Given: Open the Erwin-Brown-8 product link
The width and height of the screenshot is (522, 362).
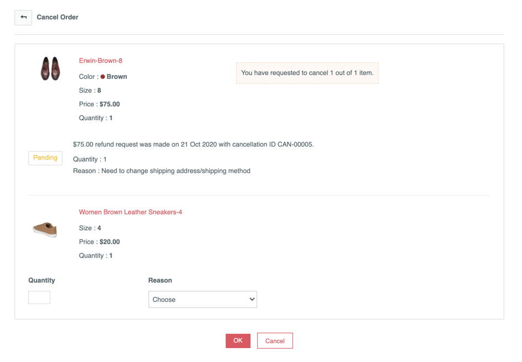Looking at the screenshot, I should coord(100,61).
